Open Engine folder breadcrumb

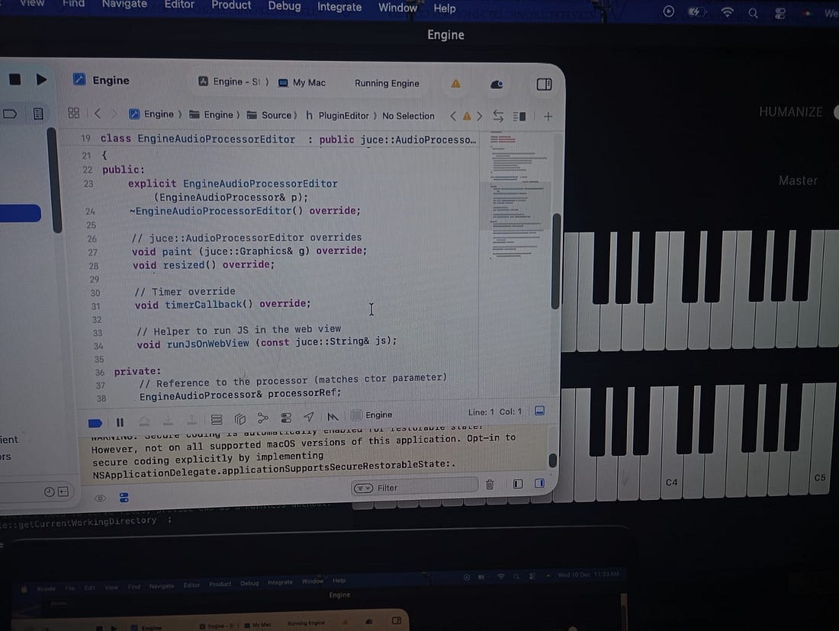[x=211, y=114]
